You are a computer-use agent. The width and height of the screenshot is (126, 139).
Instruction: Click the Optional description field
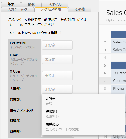[116, 20]
